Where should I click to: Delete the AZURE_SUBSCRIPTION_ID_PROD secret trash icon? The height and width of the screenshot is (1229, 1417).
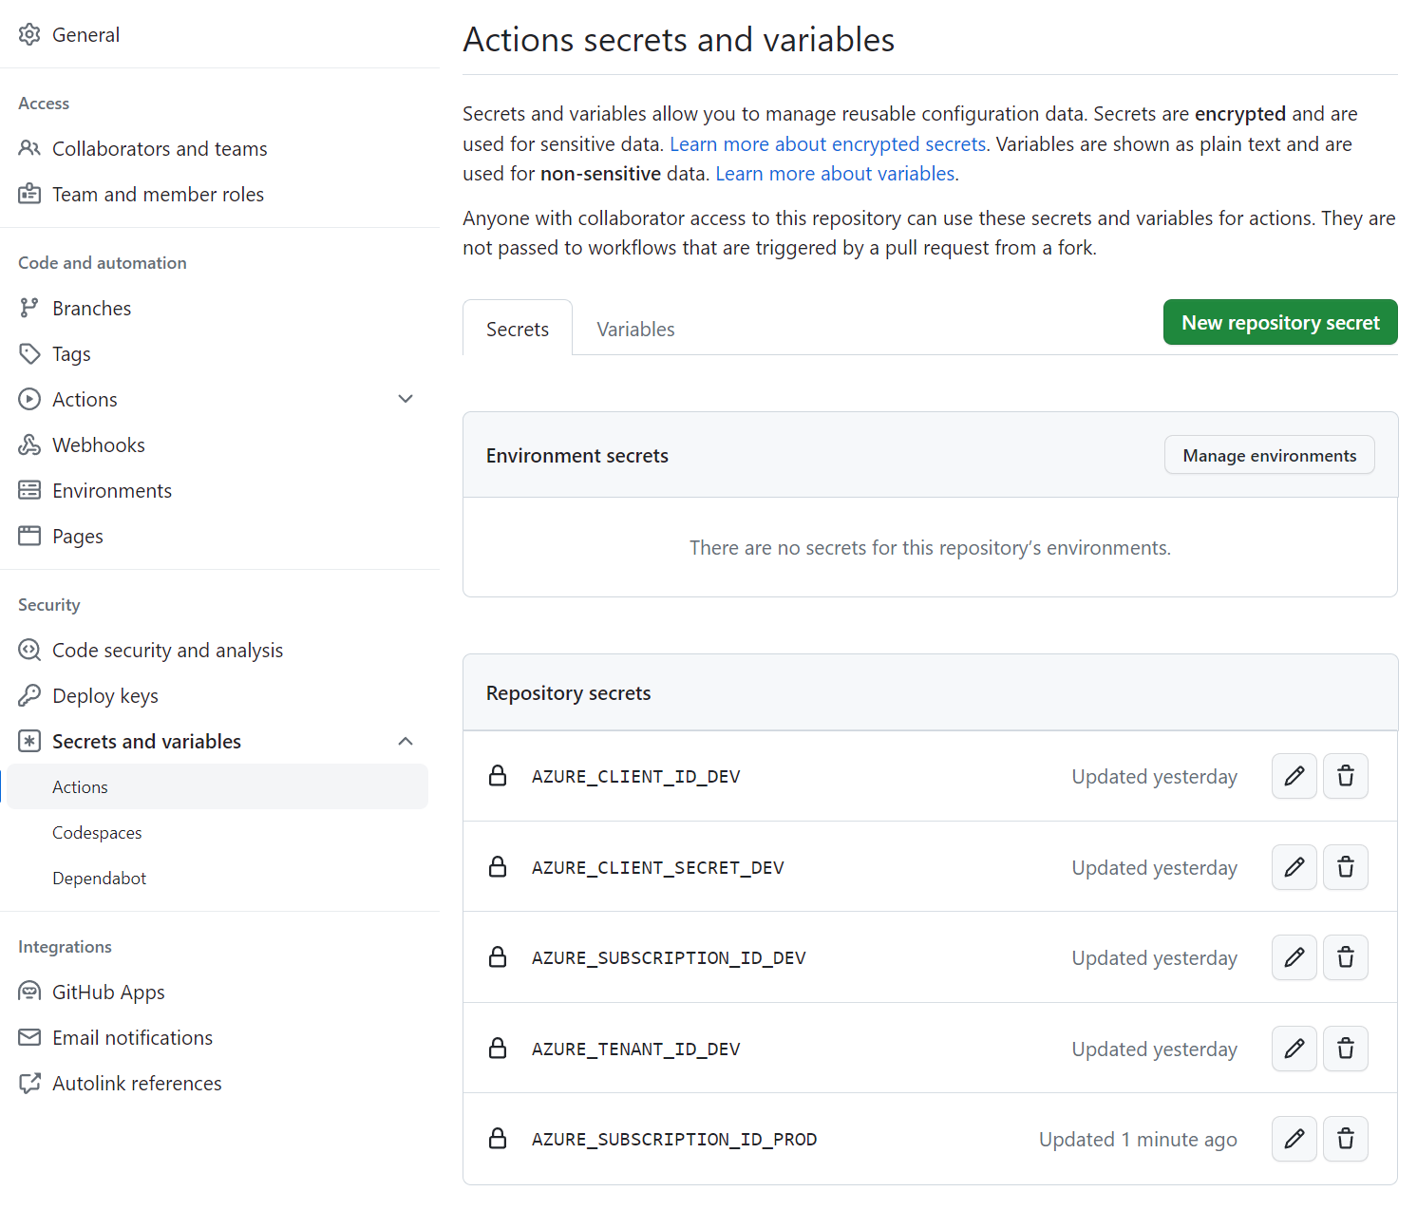point(1345,1139)
